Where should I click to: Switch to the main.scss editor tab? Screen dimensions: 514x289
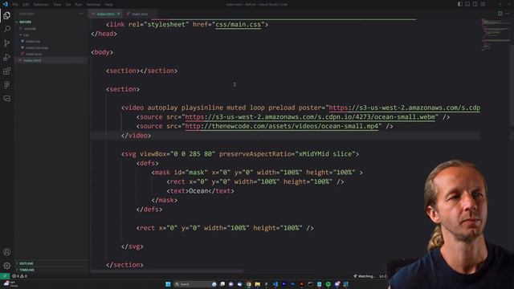tap(140, 14)
